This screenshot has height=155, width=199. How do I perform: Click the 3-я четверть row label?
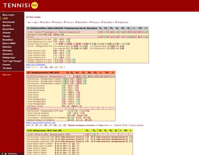pos(33,108)
